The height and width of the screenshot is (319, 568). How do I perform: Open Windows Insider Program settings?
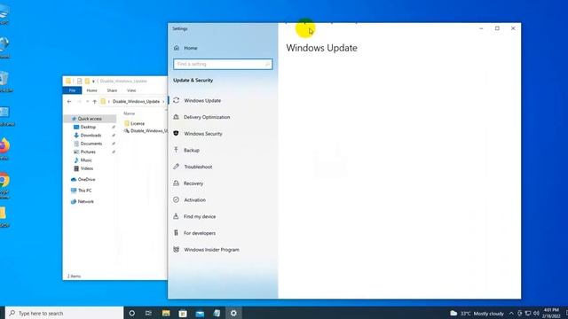point(211,250)
